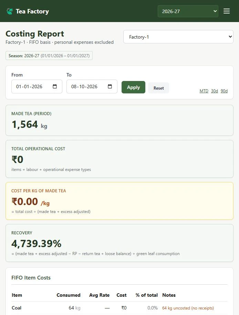Click the To date field 08-10-2026
The image size is (239, 315).
point(92,87)
